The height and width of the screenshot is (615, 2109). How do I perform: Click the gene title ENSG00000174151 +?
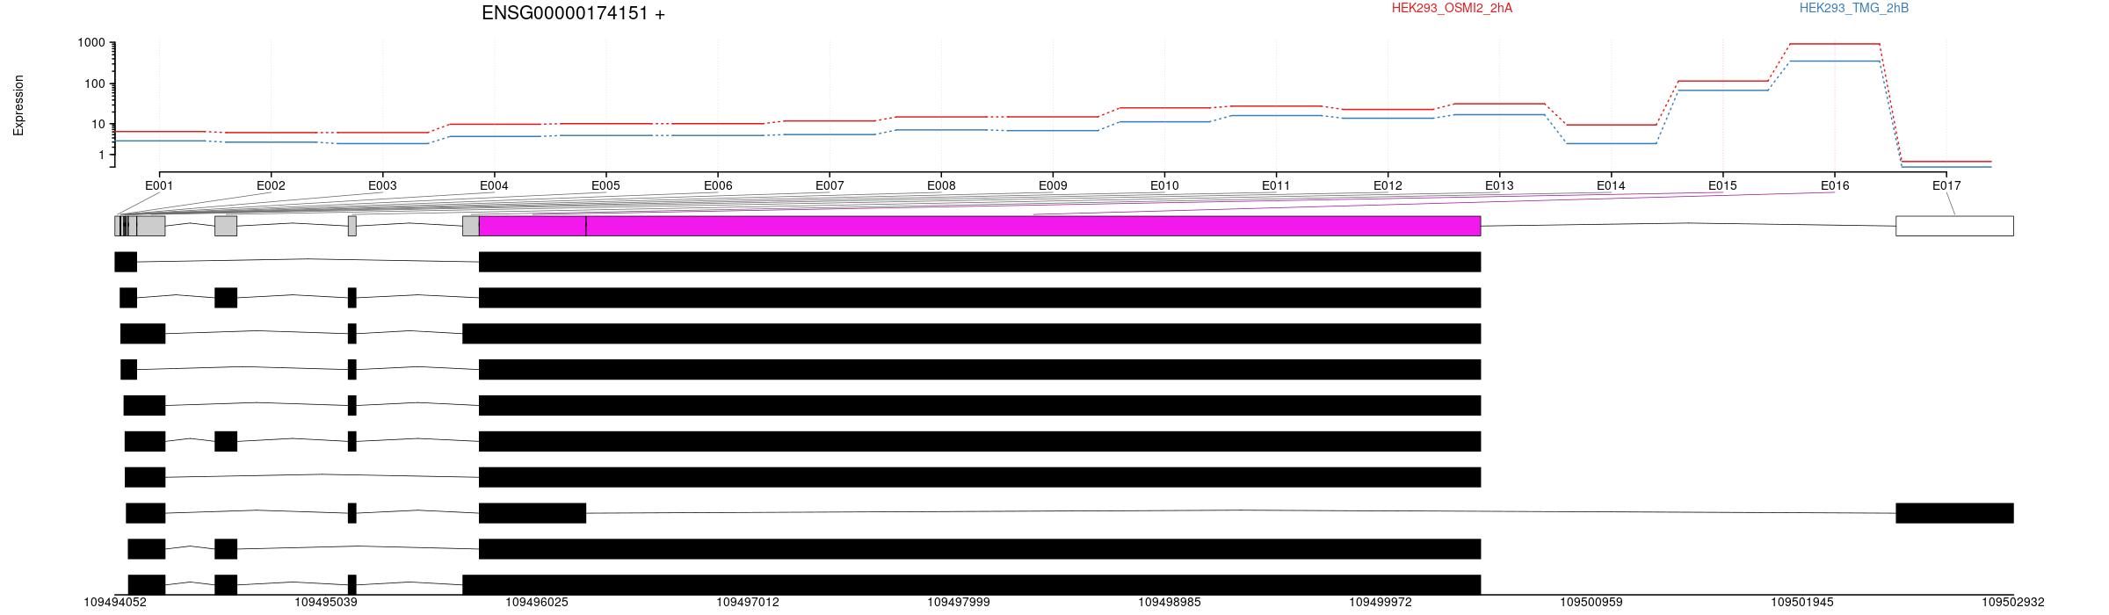tap(573, 13)
